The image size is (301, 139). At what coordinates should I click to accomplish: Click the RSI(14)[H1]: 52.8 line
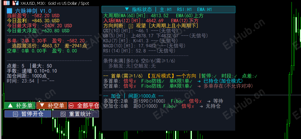pos(139,51)
